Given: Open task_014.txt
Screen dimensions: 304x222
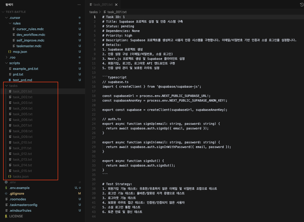Looking at the screenshot, I should [x=22, y=165].
